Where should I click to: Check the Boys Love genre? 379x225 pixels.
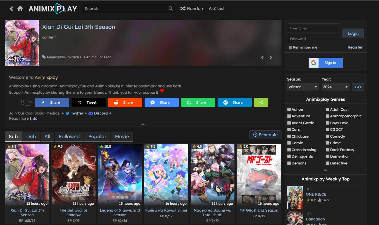(x=327, y=123)
